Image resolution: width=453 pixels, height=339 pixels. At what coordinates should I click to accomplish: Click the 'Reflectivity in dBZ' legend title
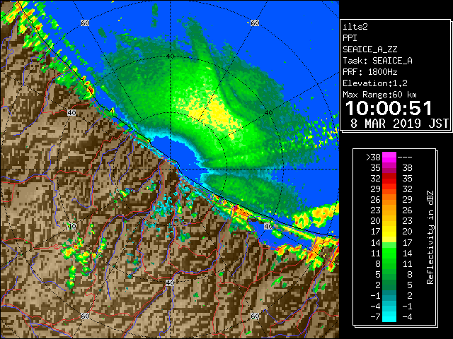point(430,237)
